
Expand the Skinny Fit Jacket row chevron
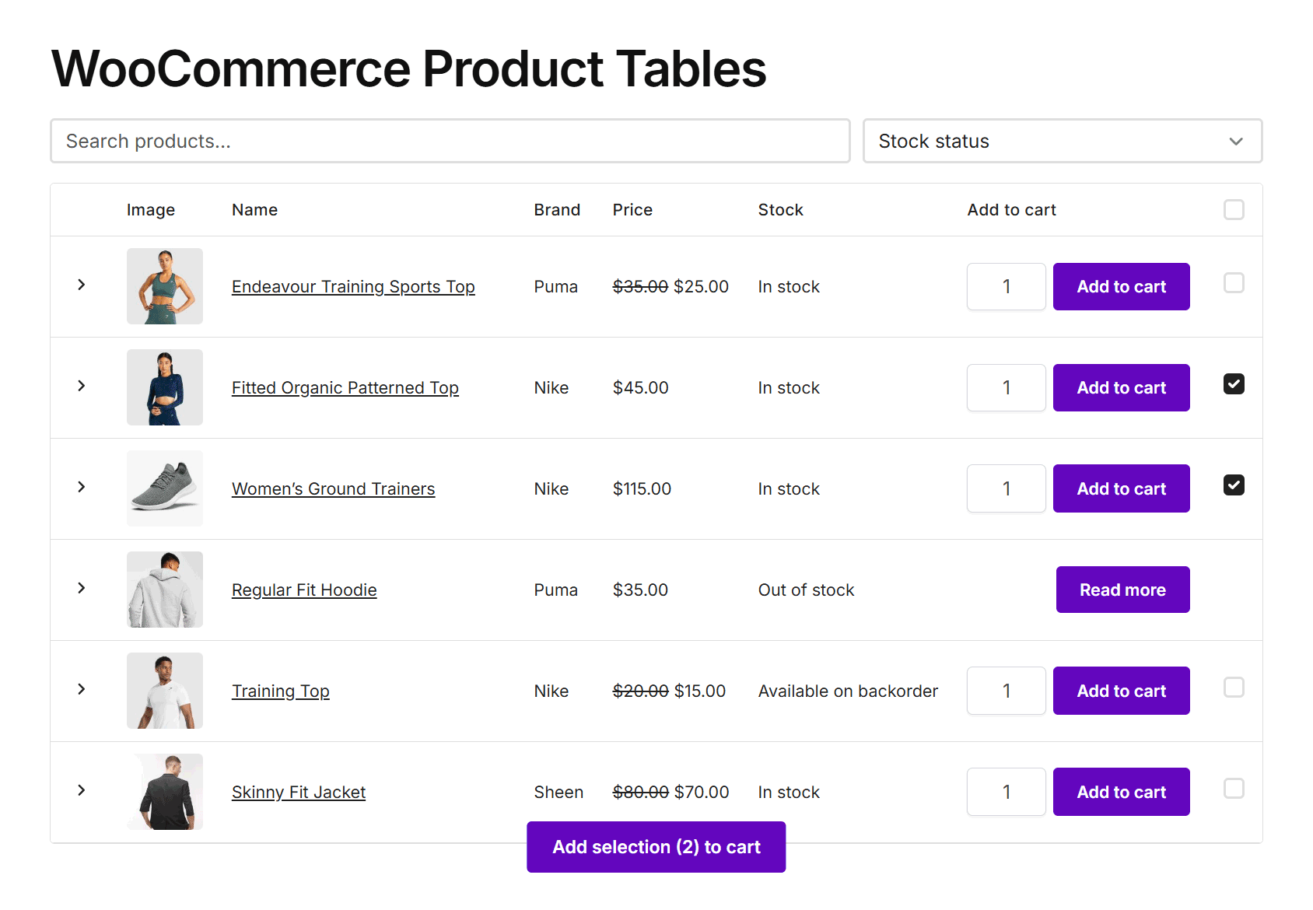point(82,791)
